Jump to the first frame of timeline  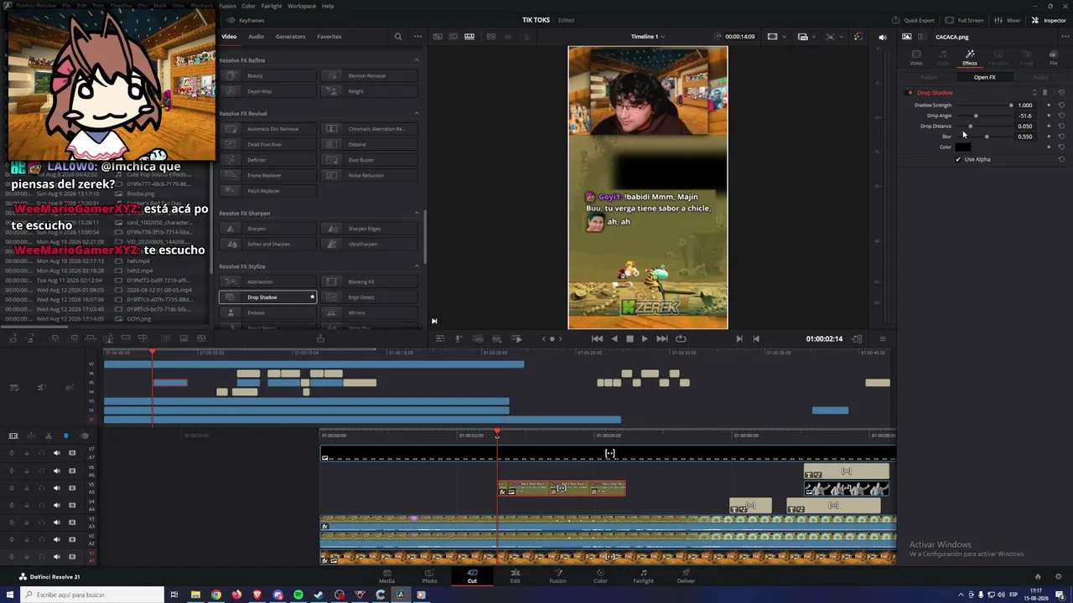point(597,339)
